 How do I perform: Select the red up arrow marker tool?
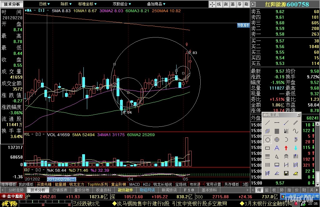pyautogui.click(x=286, y=148)
